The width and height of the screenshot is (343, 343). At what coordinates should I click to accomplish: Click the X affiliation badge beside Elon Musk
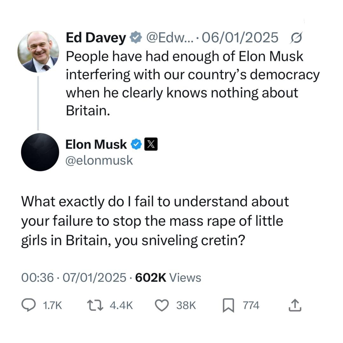[151, 145]
